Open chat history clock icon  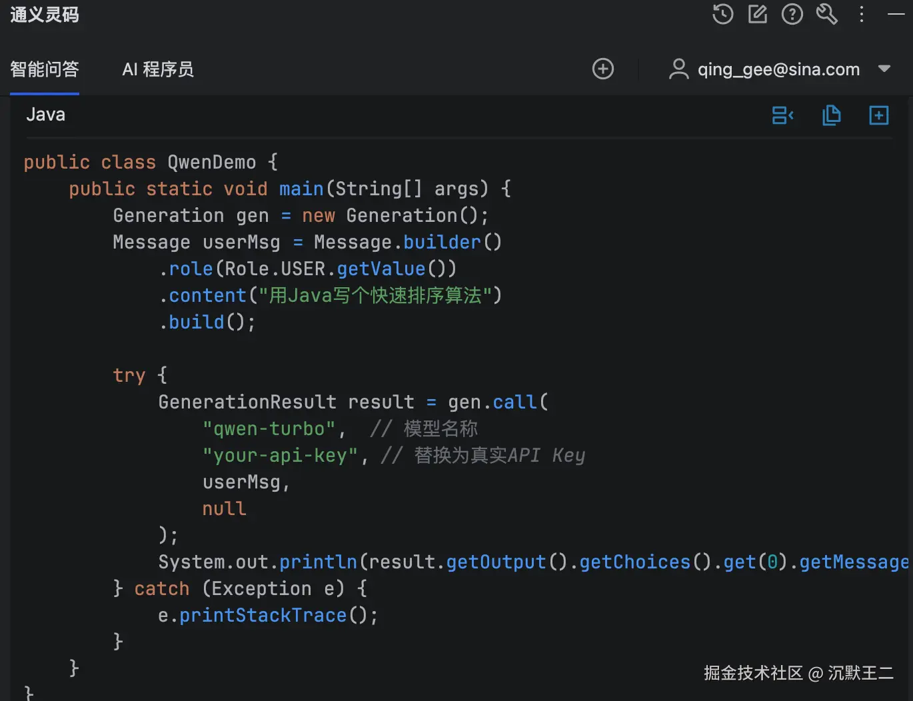pos(723,14)
